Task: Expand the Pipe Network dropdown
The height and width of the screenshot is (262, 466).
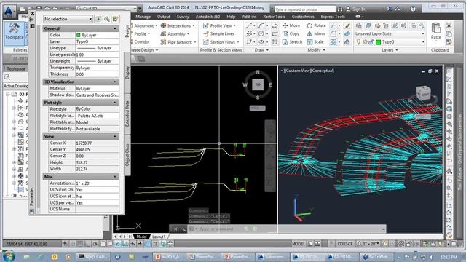Action: 195,42
